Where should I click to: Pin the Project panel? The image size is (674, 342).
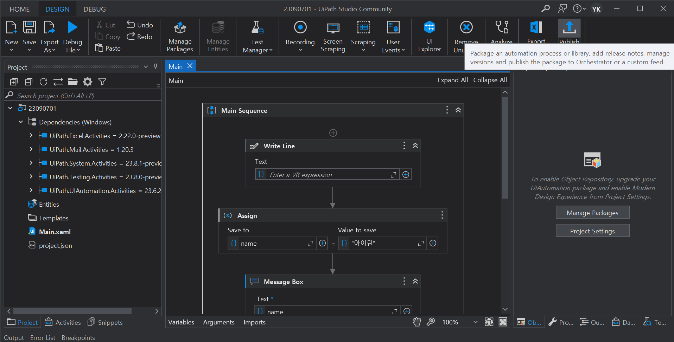click(x=155, y=66)
